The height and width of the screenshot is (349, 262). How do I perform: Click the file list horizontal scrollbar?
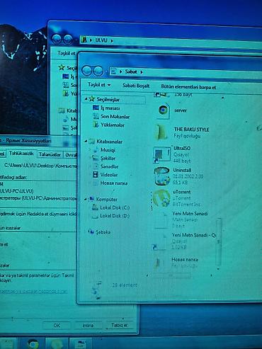click(x=172, y=275)
